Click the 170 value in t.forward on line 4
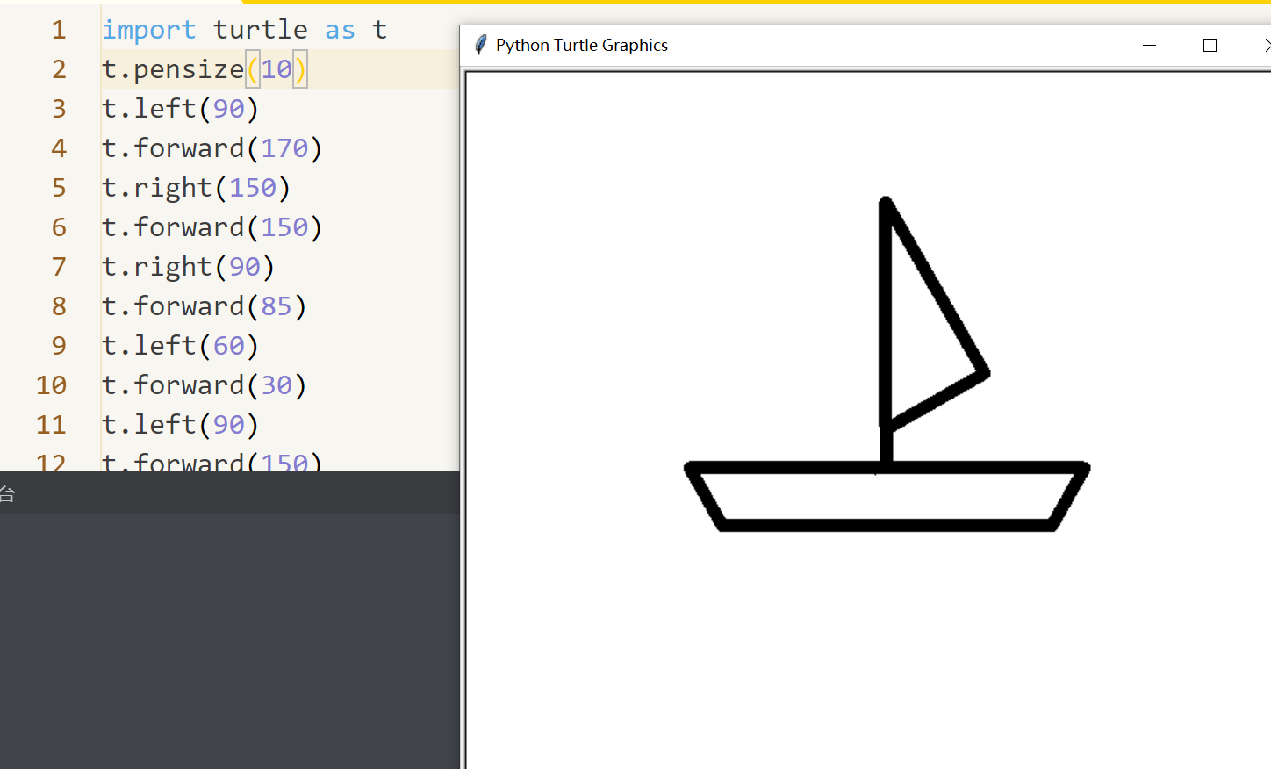 [x=284, y=148]
